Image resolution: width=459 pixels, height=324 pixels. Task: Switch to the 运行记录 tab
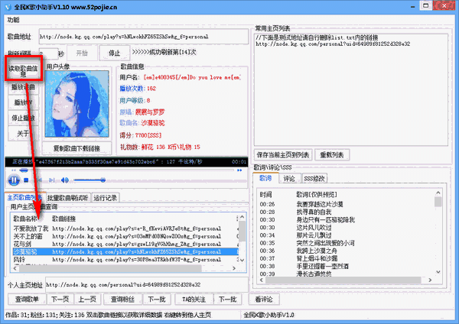[x=105, y=198]
